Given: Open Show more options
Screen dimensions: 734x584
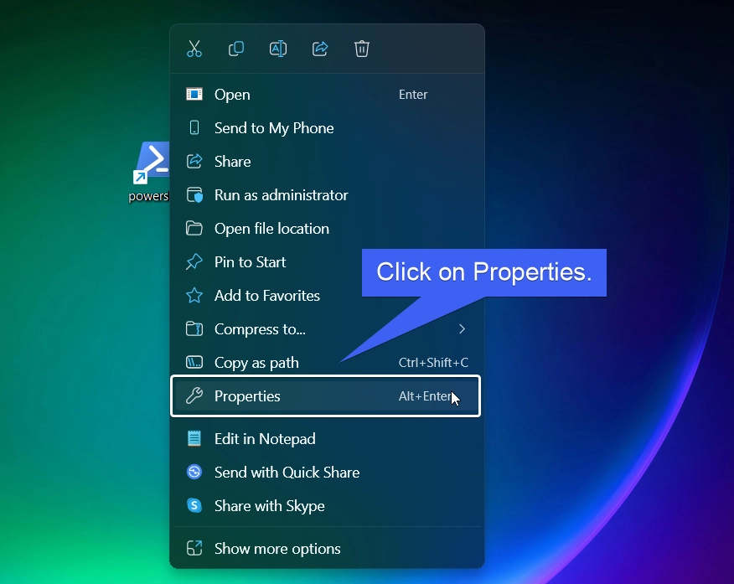Looking at the screenshot, I should point(327,549).
